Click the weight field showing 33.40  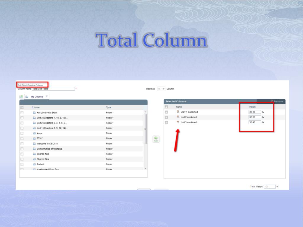coord(254,122)
